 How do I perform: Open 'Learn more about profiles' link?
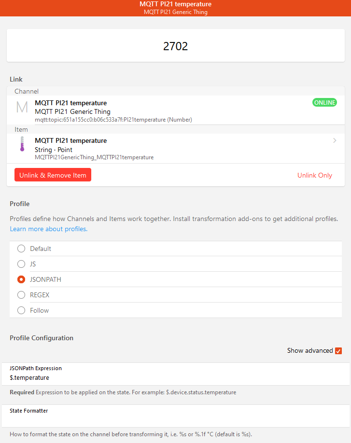pyautogui.click(x=49, y=229)
